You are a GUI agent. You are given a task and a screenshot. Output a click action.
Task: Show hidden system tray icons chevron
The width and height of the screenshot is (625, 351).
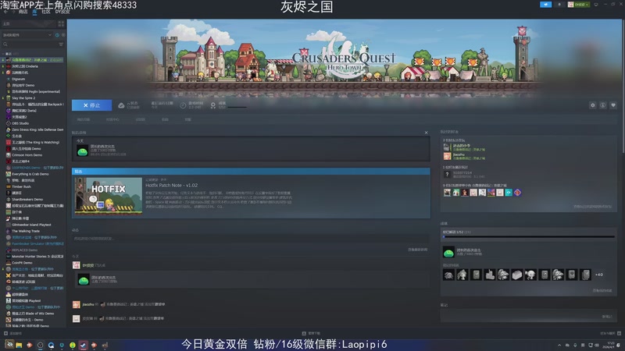(x=559, y=346)
